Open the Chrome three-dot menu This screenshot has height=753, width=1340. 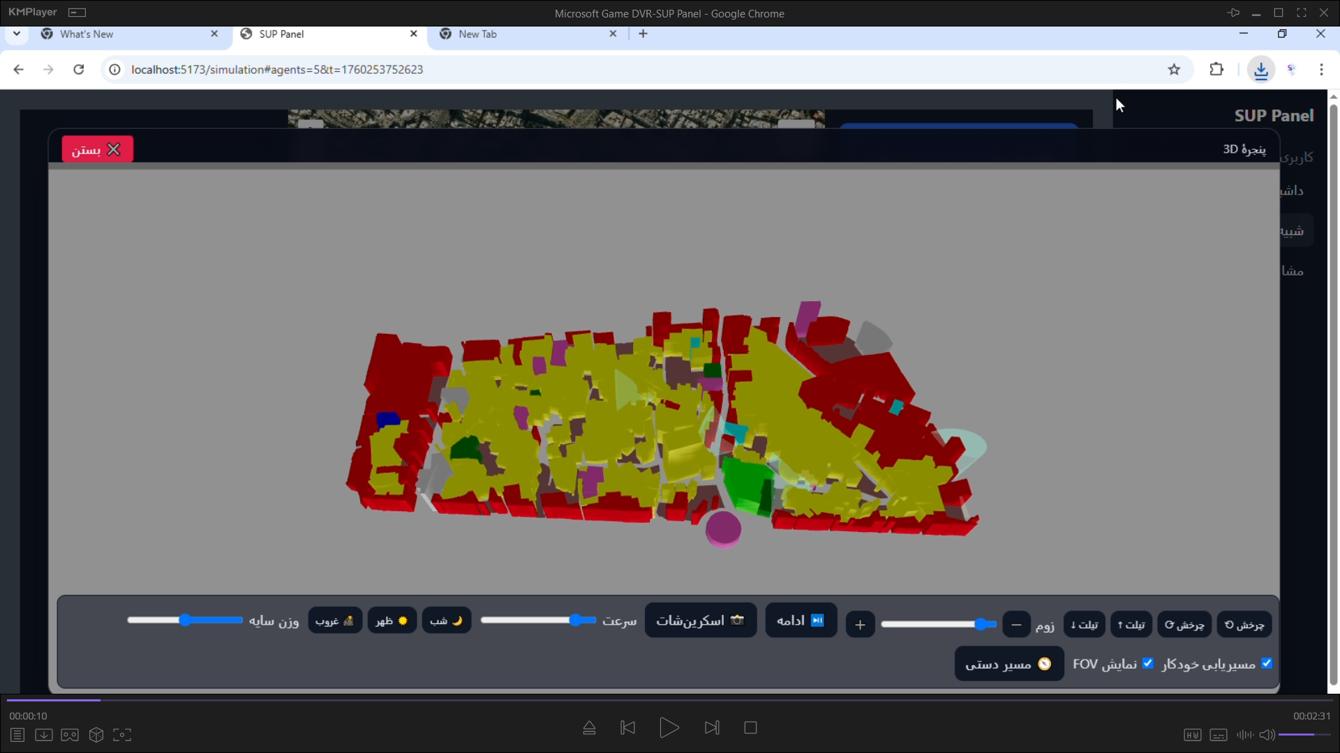pos(1321,69)
